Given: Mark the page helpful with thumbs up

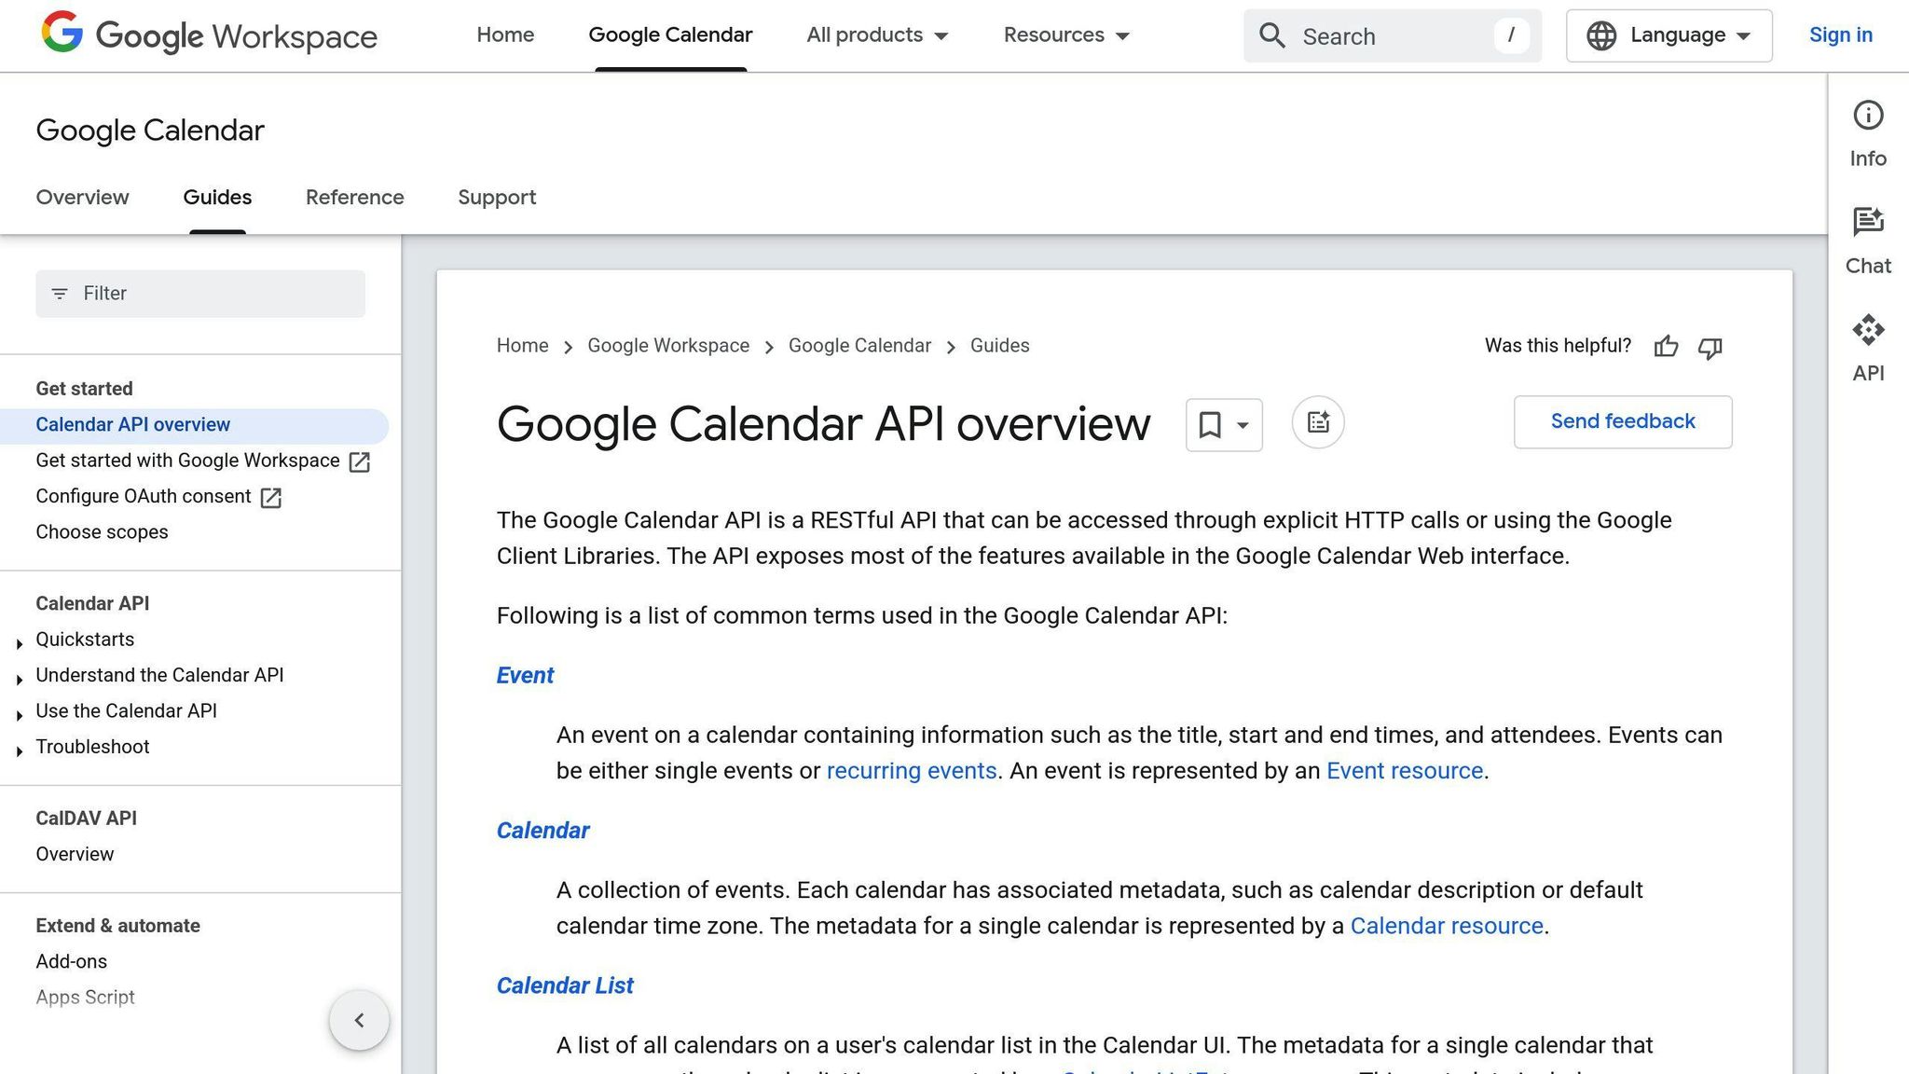Looking at the screenshot, I should click(x=1666, y=347).
